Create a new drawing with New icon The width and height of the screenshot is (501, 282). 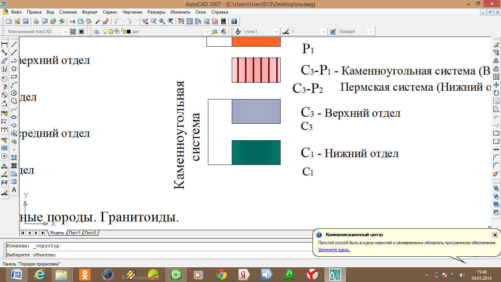(8, 21)
